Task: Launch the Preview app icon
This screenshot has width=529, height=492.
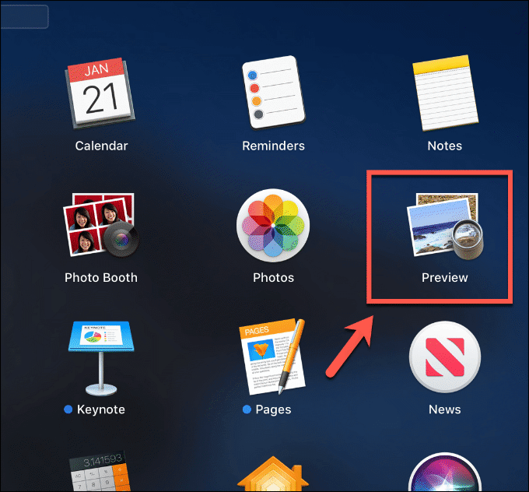Action: pos(445,227)
